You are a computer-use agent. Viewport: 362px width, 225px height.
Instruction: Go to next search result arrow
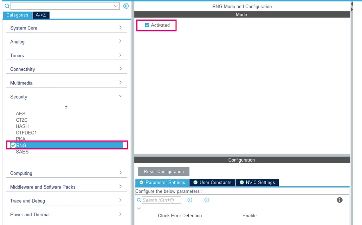point(207,200)
